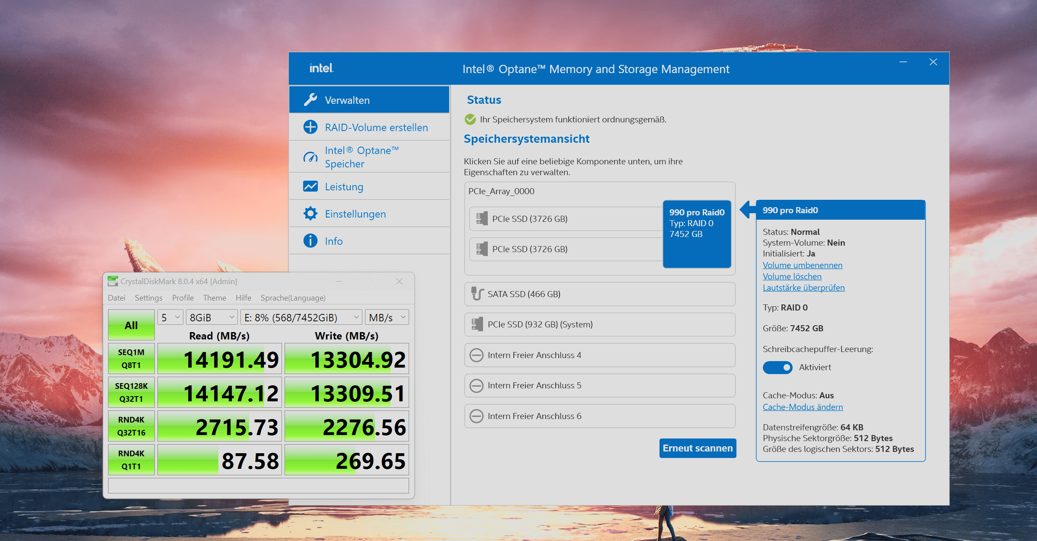The image size is (1037, 541).
Task: Click the Freier Anschluss 5 empty port icon
Action: click(x=477, y=385)
